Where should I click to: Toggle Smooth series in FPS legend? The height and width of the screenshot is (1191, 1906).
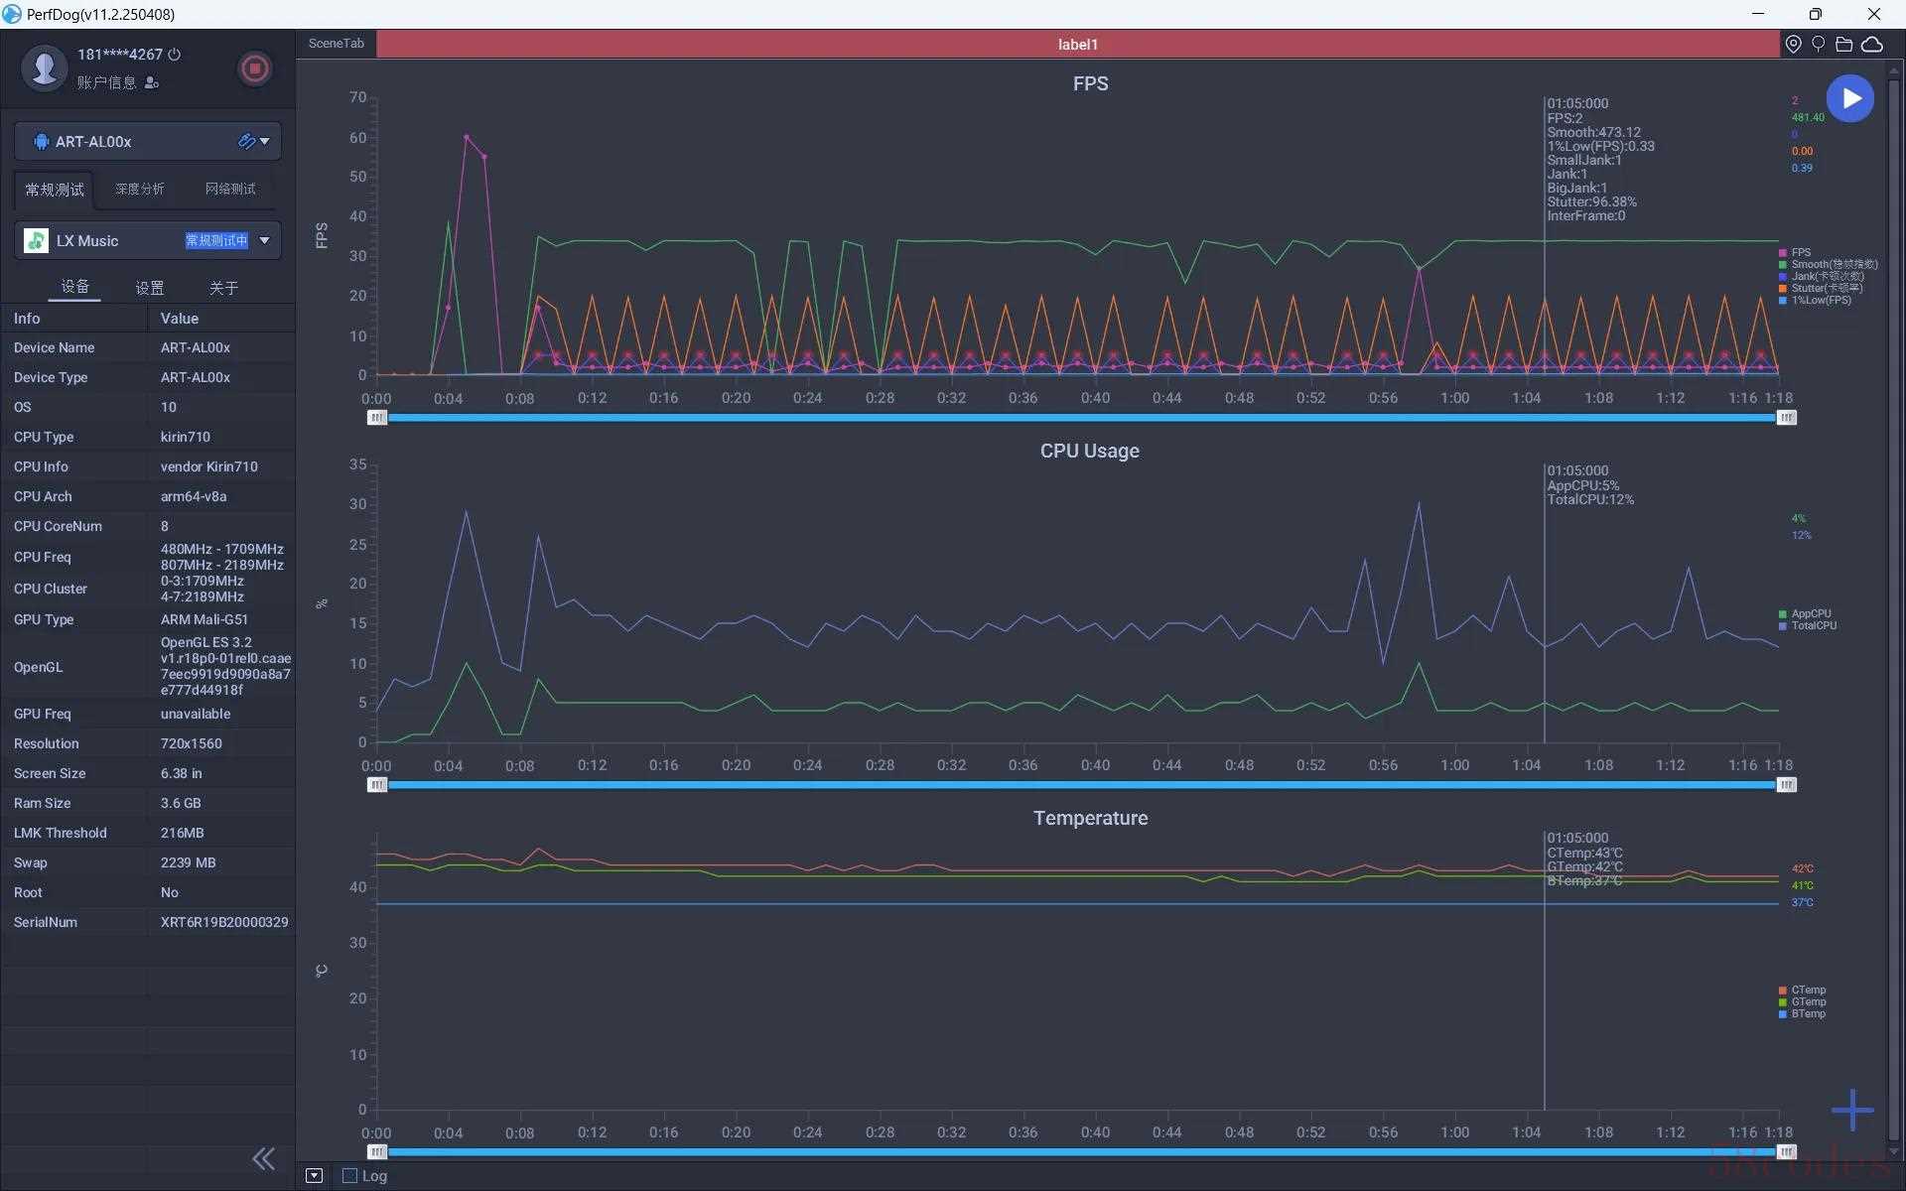click(1828, 264)
